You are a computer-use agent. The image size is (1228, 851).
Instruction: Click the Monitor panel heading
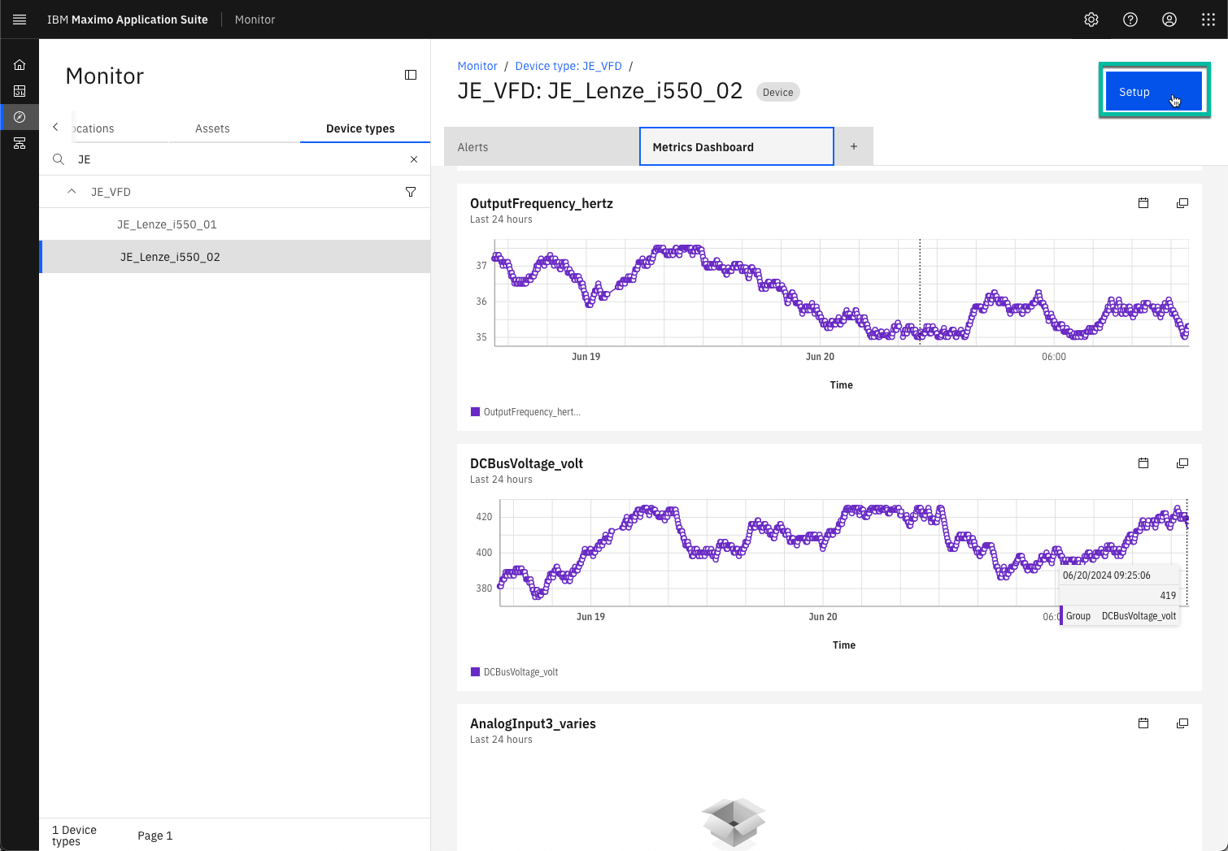click(105, 76)
